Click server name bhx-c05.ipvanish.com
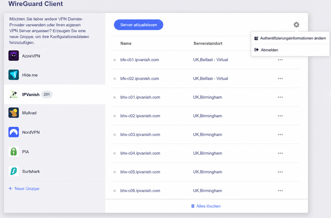 click(140, 172)
